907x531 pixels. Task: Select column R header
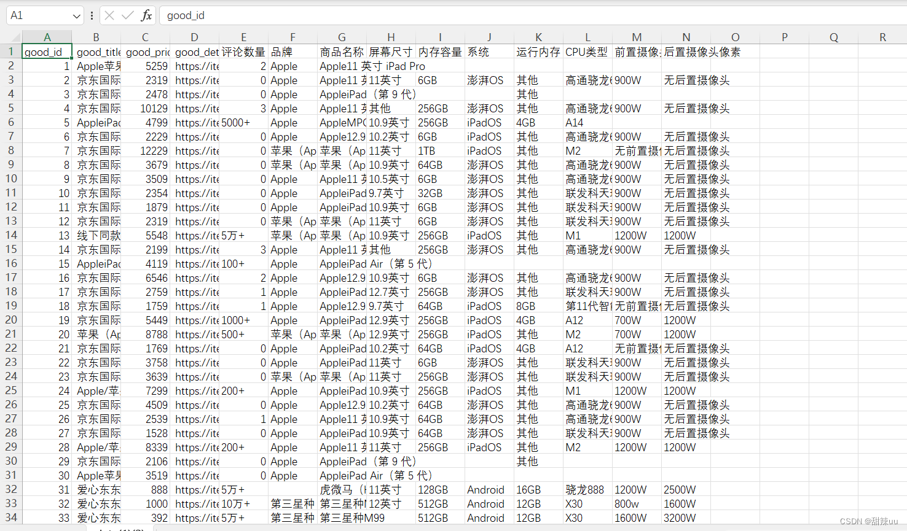tap(883, 37)
